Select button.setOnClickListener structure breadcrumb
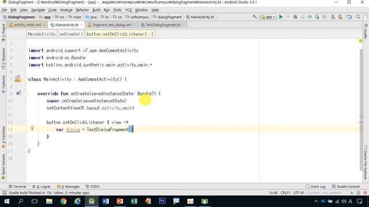Viewport: 369px width, 207px height. coord(120,34)
